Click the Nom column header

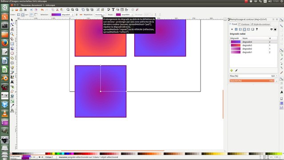tap(255, 38)
